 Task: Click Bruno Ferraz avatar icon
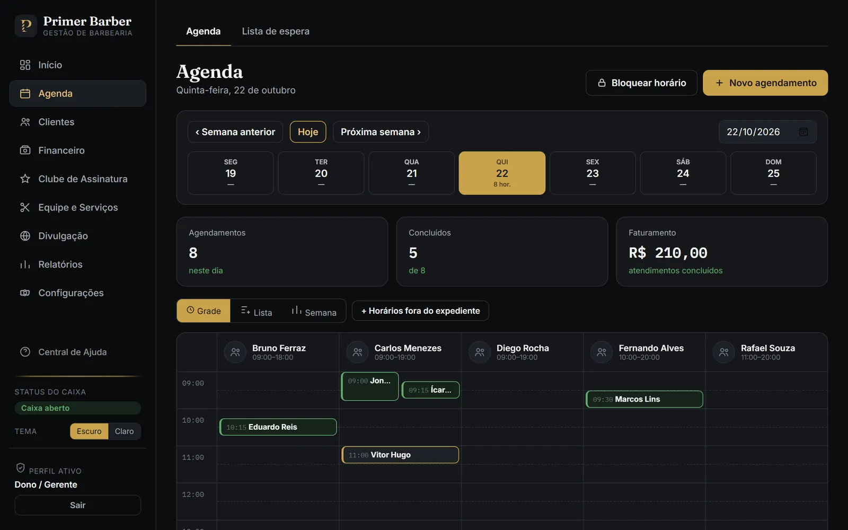pos(235,352)
